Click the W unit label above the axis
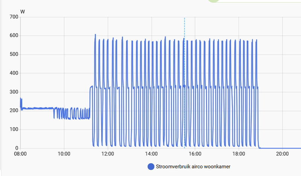The image size is (301, 176). pyautogui.click(x=23, y=12)
